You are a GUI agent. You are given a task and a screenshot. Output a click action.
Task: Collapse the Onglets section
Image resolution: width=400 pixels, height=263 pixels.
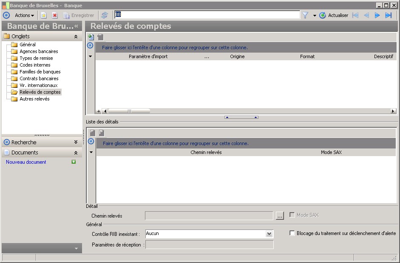coord(76,36)
